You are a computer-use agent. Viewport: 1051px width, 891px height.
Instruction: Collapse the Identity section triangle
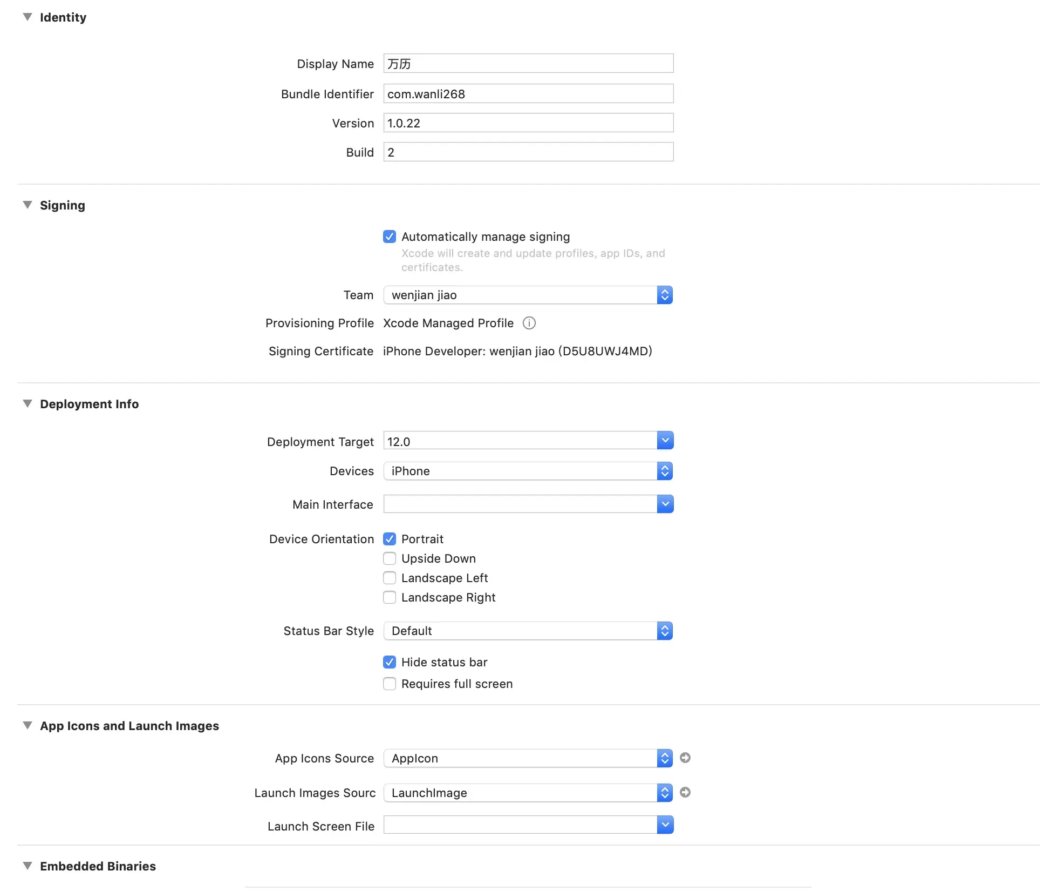(x=28, y=17)
